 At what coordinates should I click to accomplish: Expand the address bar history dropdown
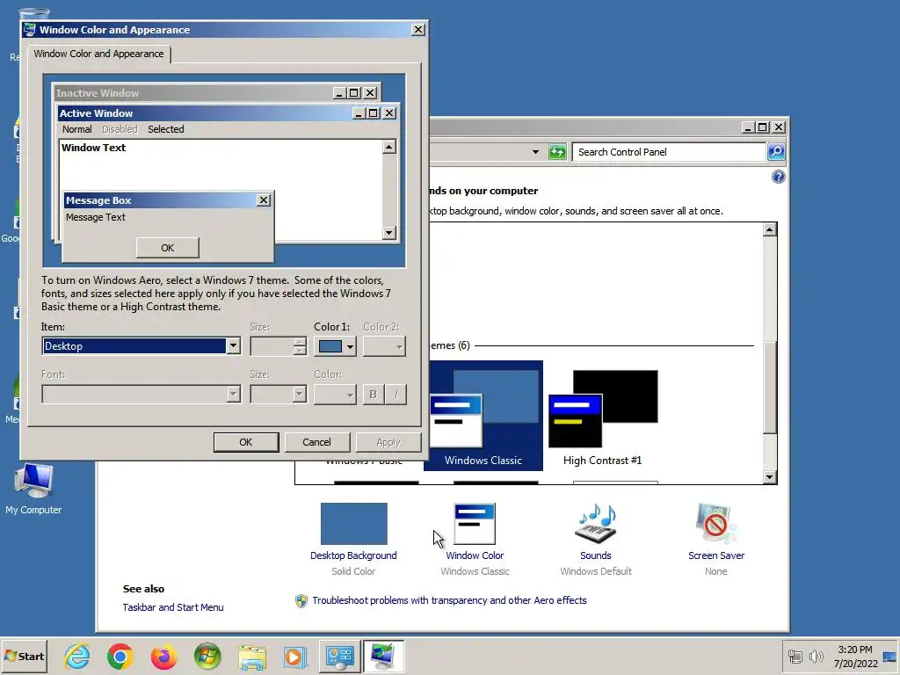tap(535, 152)
